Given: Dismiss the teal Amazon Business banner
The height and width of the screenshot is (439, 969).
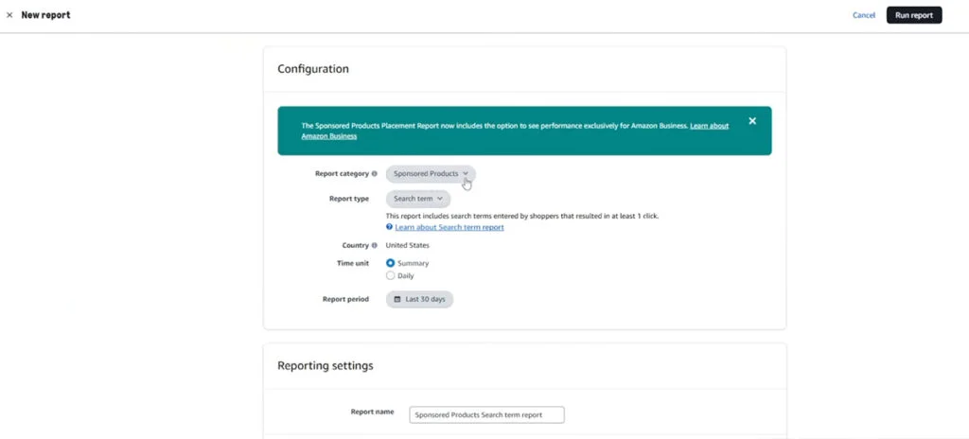Looking at the screenshot, I should (x=752, y=121).
